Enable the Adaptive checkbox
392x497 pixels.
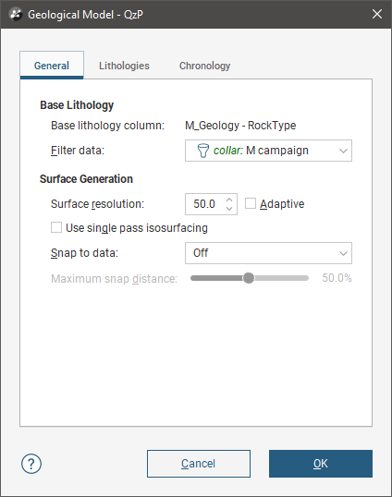pyautogui.click(x=251, y=203)
